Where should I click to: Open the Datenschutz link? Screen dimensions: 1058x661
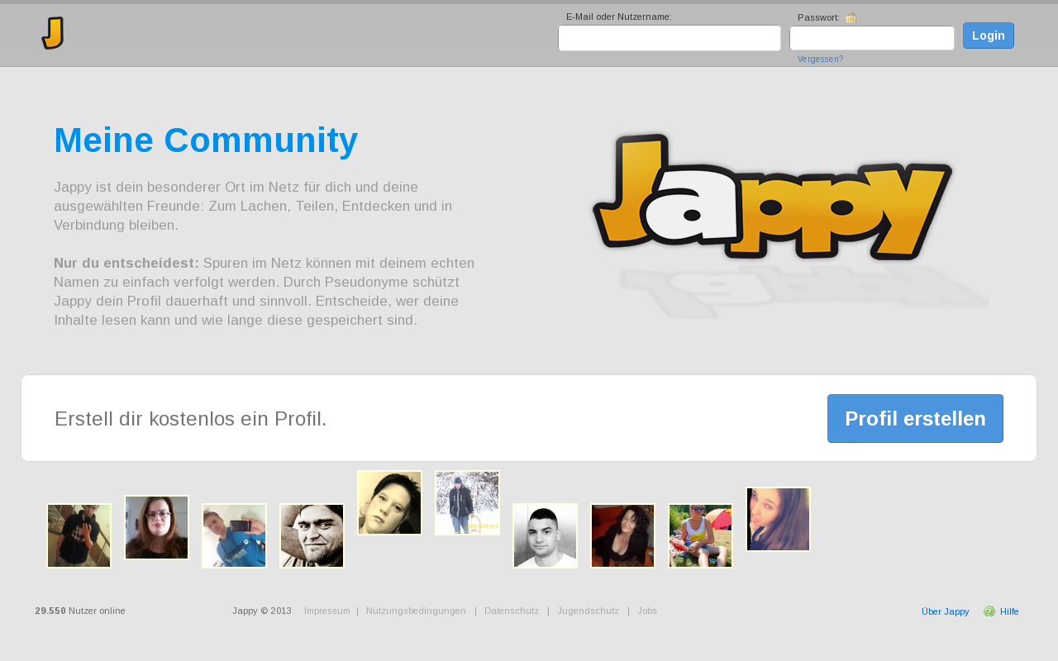tap(512, 611)
